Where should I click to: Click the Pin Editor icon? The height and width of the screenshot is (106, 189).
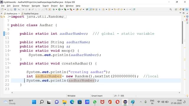[x=134, y=9]
